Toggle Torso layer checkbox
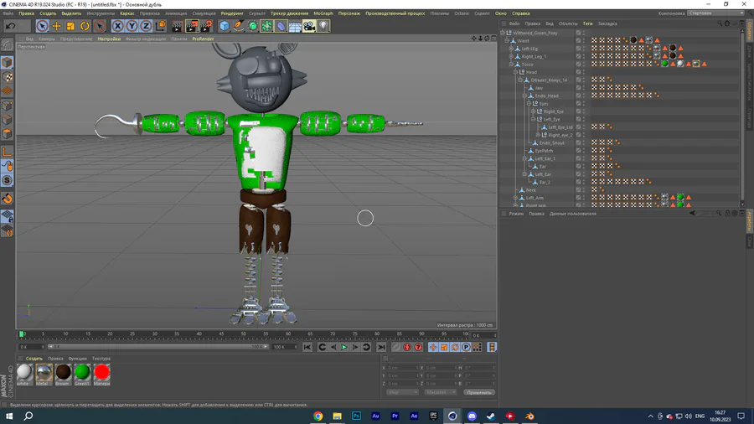Screen dimensions: 754x424 (x=578, y=64)
